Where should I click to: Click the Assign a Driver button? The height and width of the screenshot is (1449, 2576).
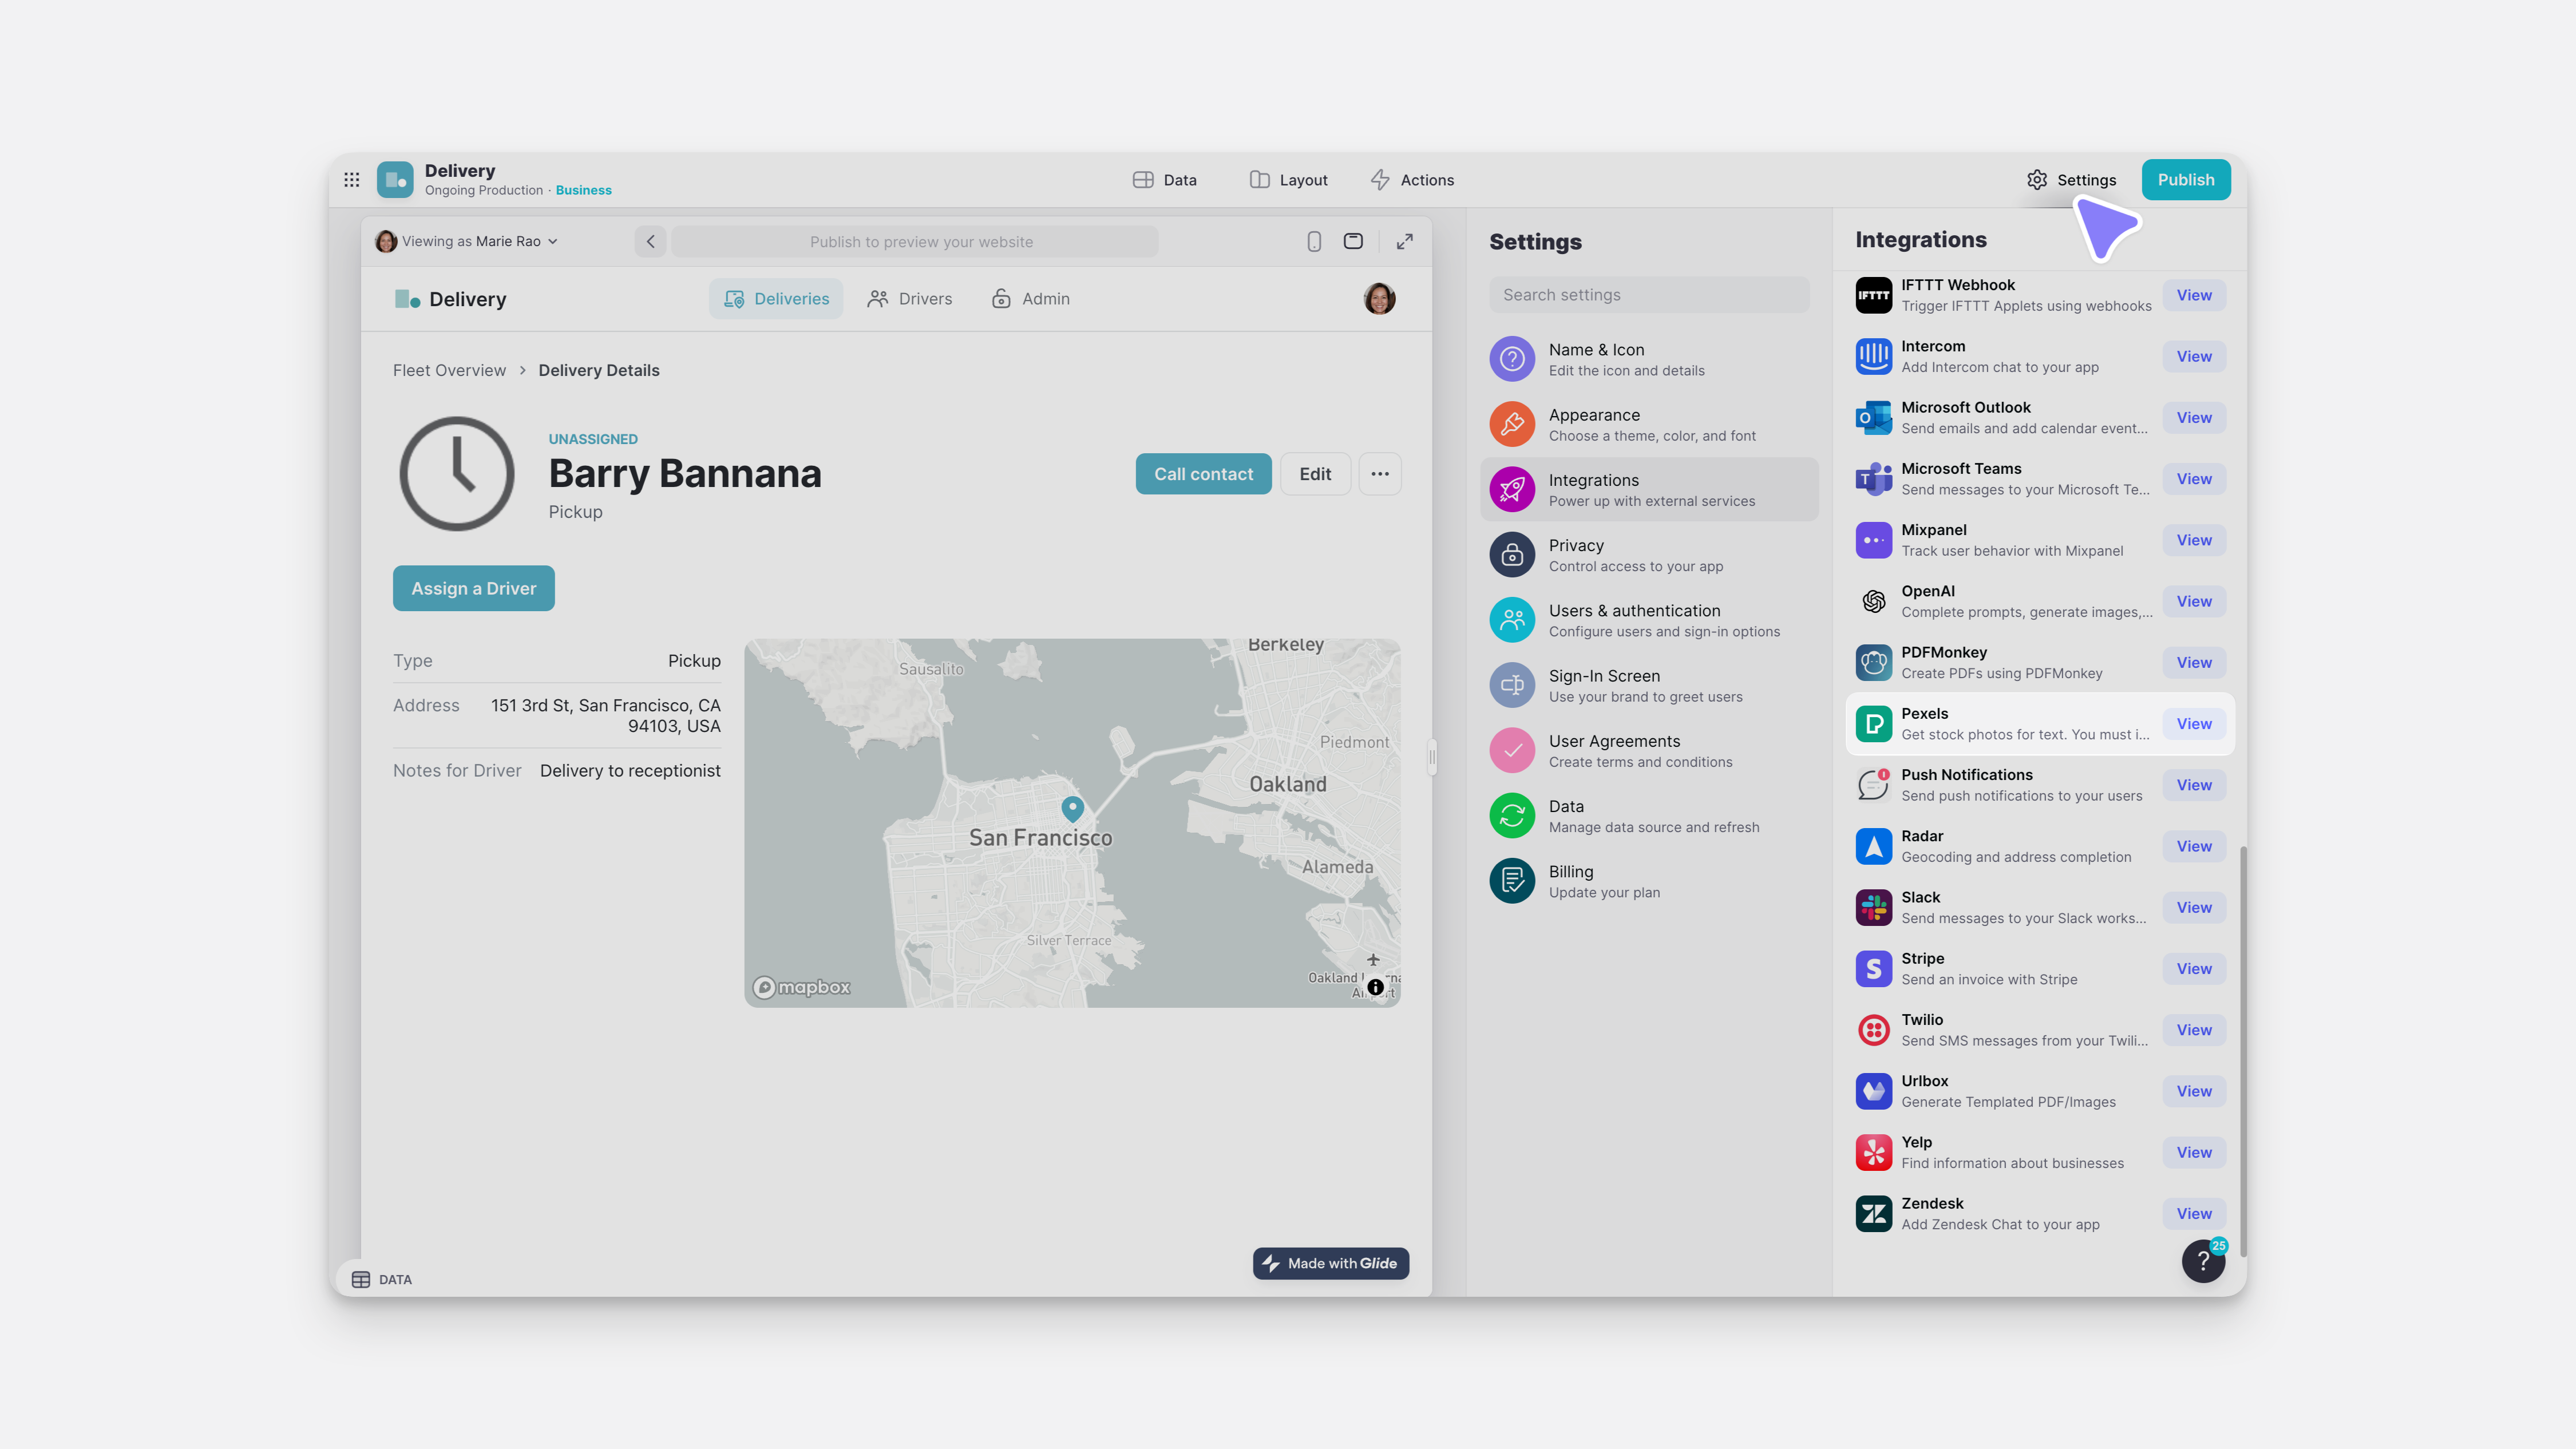(x=473, y=588)
